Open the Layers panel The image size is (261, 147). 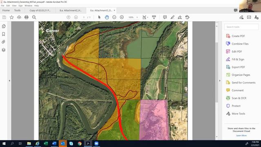coord(4,50)
